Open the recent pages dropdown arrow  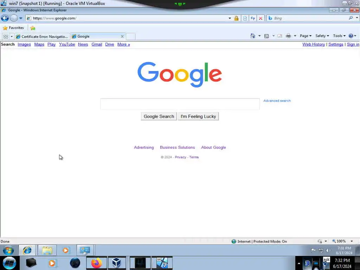coord(21,18)
